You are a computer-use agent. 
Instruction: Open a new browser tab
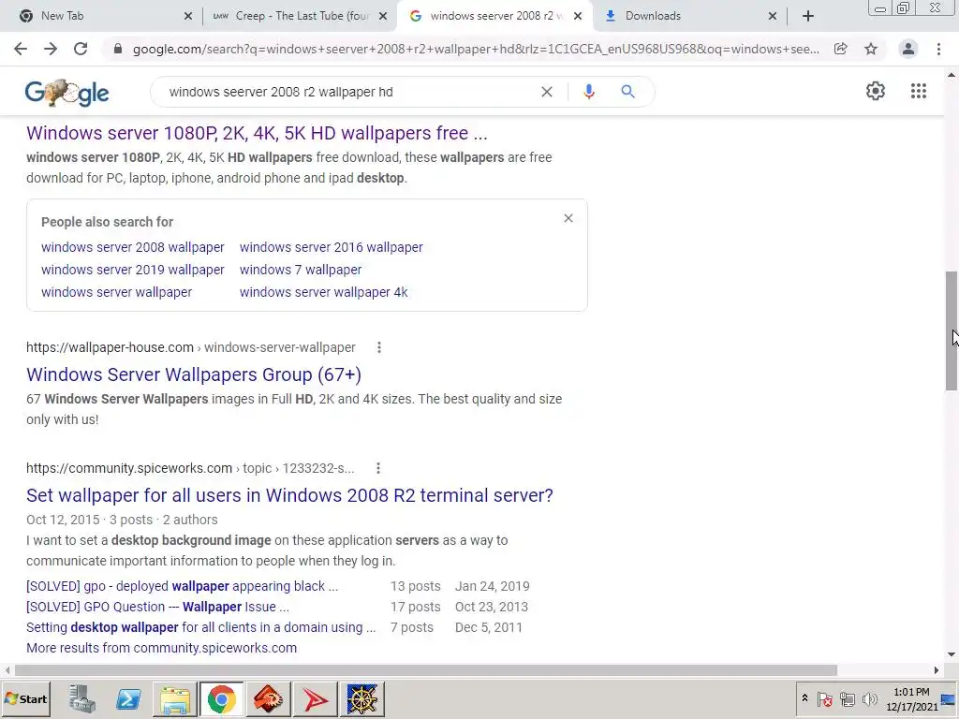click(x=808, y=16)
